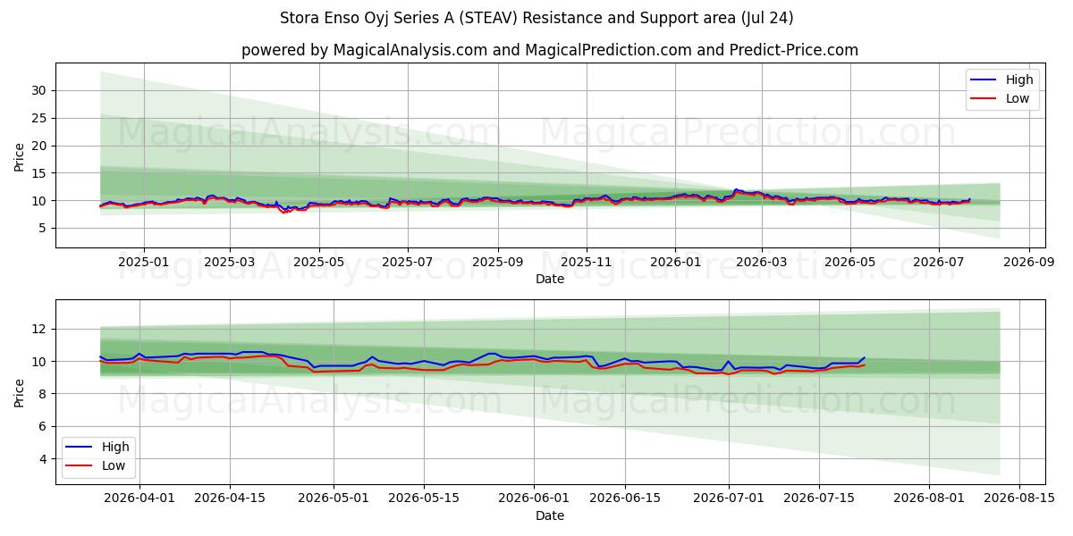Click the 2026-06-01 tick label on bottom chart
1073x536 pixels.
[x=534, y=499]
